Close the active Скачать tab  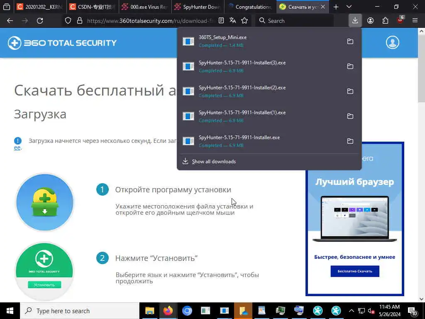tap(323, 7)
